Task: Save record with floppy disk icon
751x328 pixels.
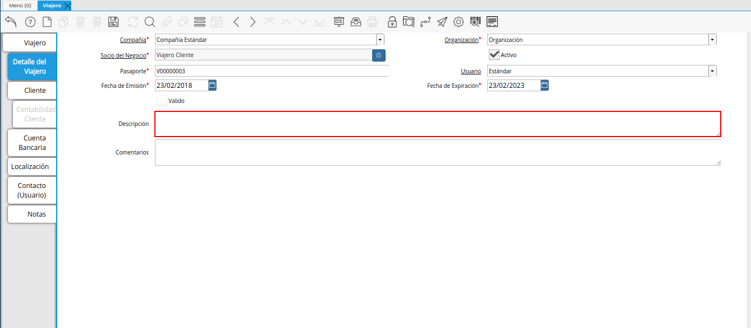Action: (113, 22)
